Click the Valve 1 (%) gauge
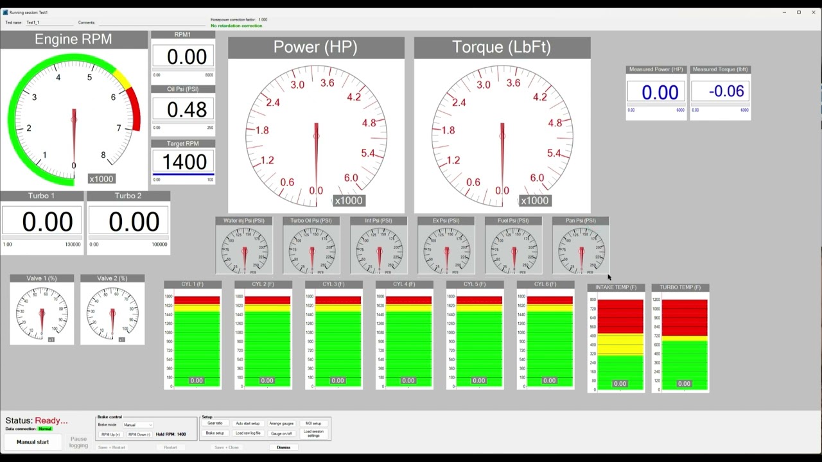 coord(42,313)
